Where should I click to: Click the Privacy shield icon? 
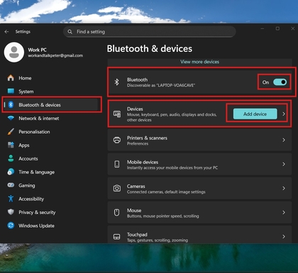tap(11, 212)
